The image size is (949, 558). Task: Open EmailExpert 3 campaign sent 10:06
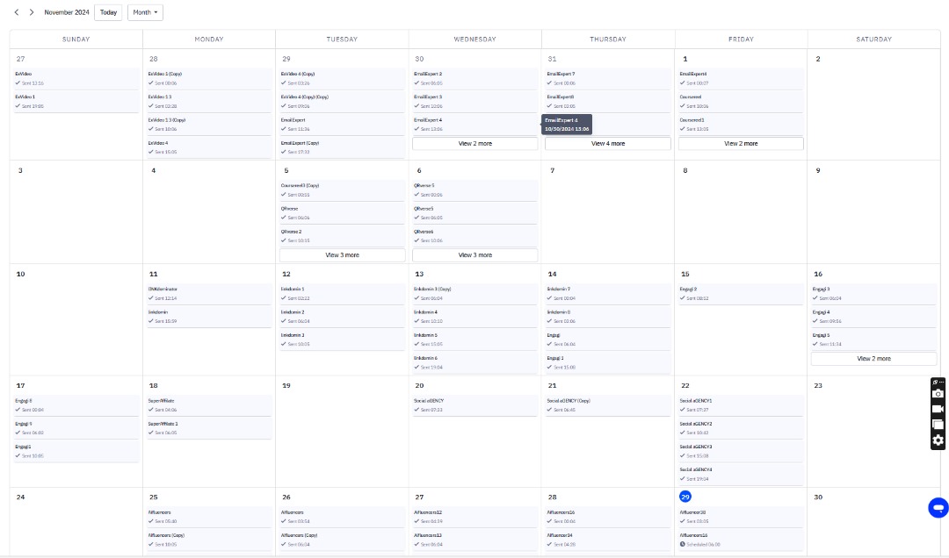[x=475, y=102]
